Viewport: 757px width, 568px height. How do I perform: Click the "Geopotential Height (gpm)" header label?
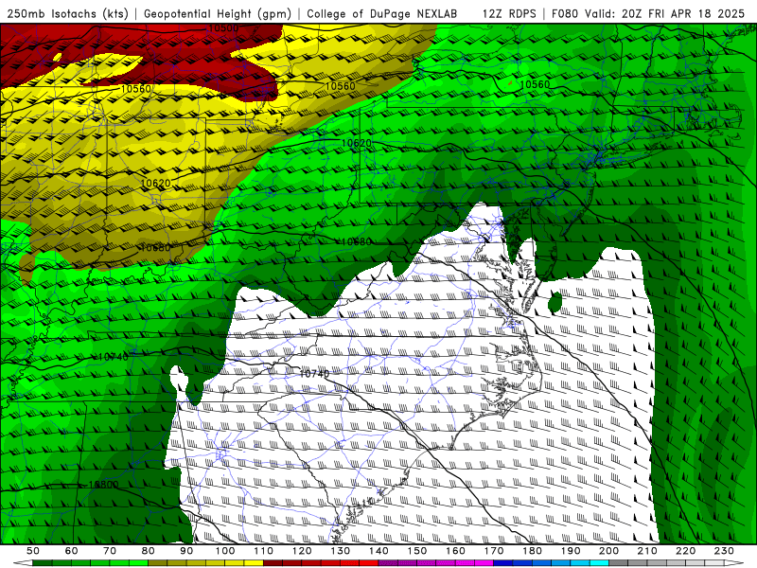click(218, 13)
